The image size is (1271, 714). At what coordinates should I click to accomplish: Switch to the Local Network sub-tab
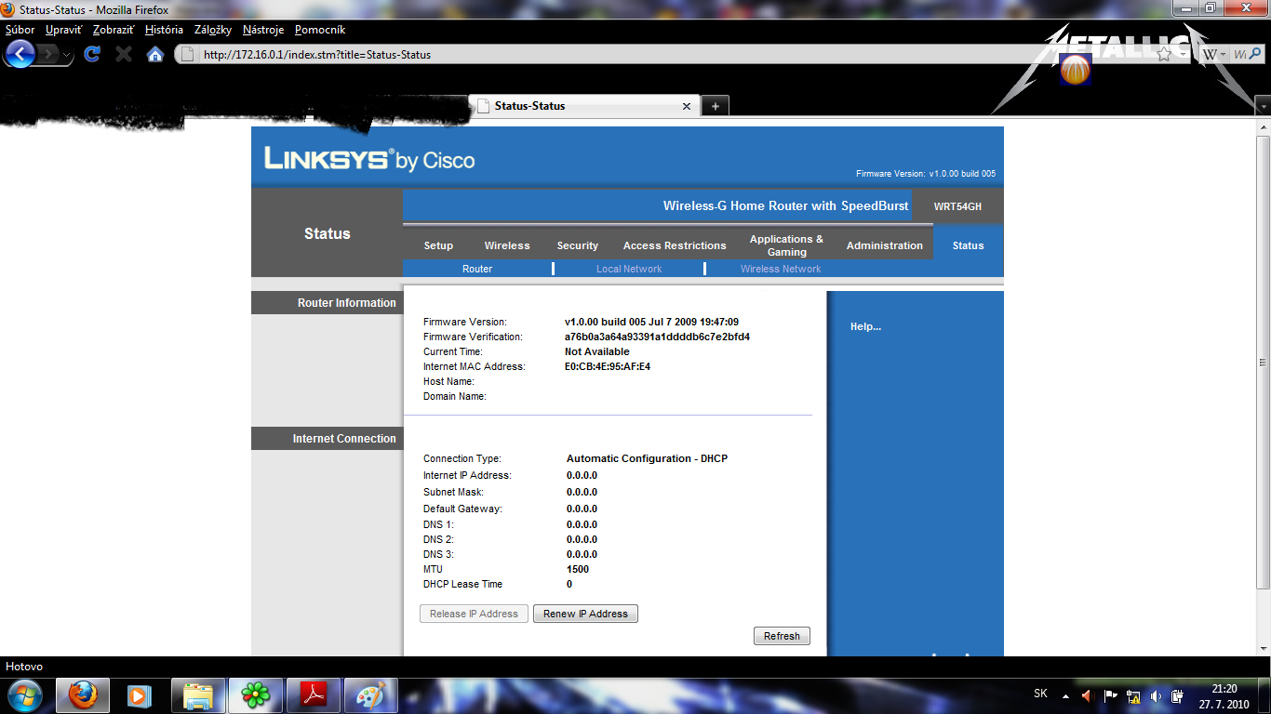629,269
